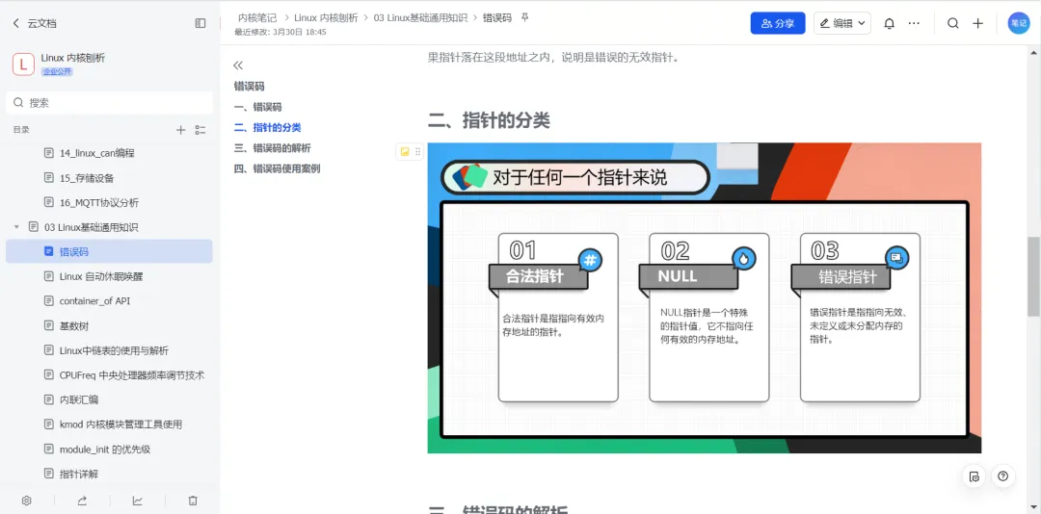Screen dimensions: 1041x514
Task: Click the share arrow icon at sidebar bottom
Action: click(82, 501)
